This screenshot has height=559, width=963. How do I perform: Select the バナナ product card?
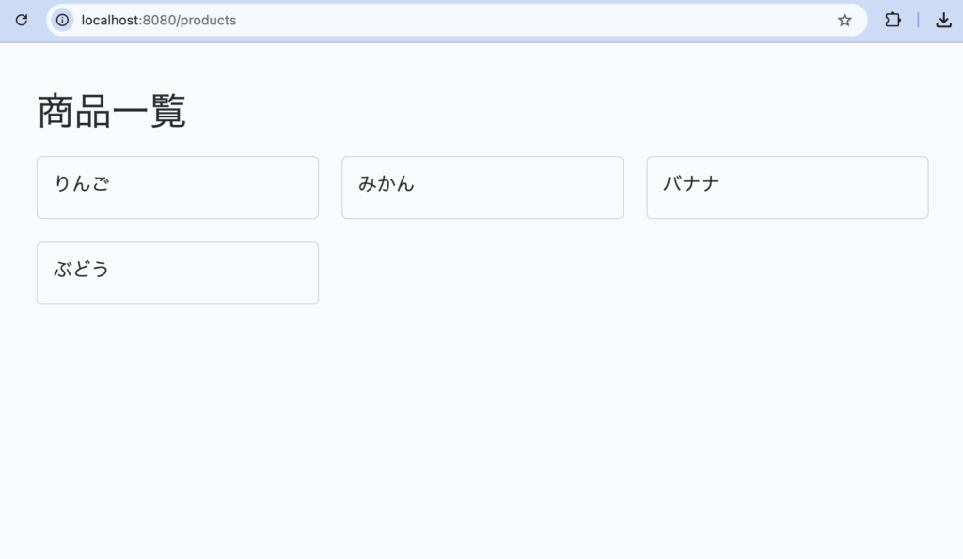(x=787, y=187)
